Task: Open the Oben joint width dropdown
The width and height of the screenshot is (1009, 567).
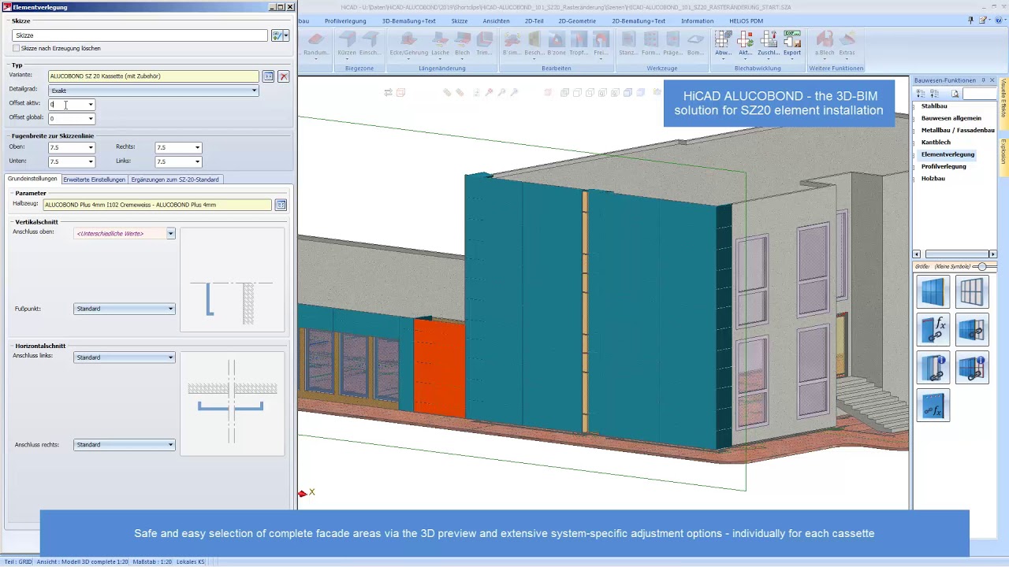Action: pos(91,147)
